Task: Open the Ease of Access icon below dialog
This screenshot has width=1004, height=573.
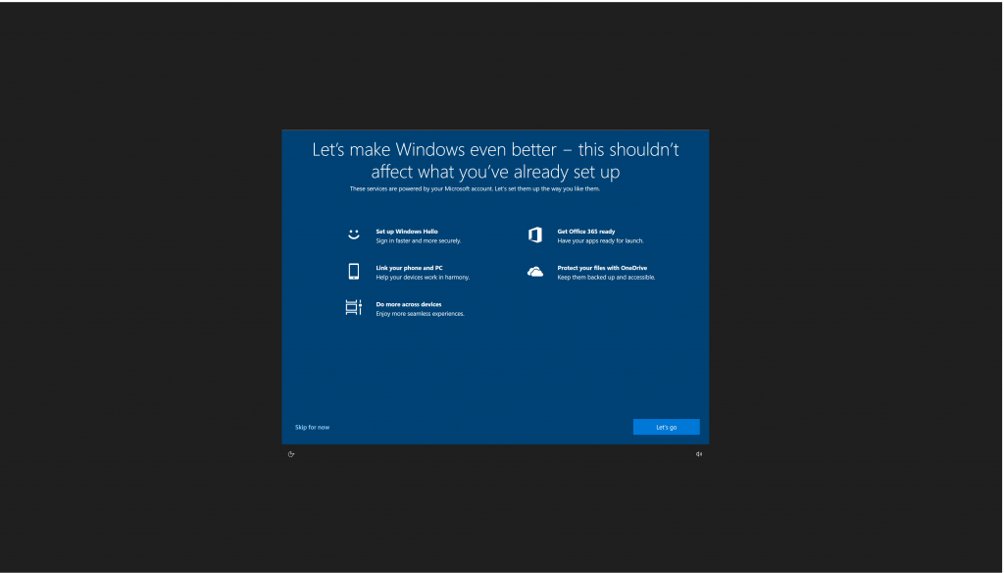Action: tap(291, 454)
